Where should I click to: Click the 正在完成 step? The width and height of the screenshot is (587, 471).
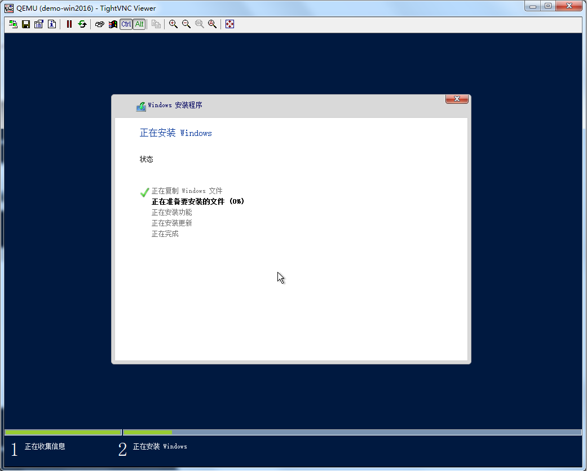(x=165, y=234)
